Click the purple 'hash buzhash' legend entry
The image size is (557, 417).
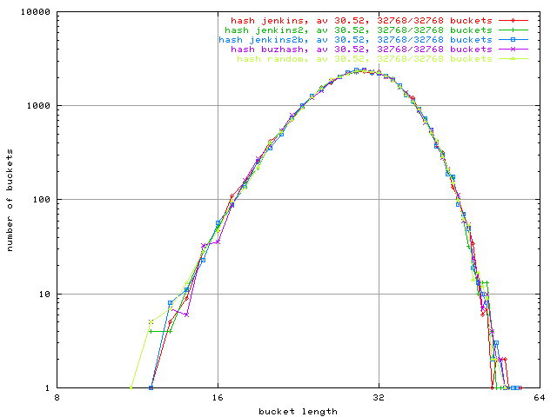(x=361, y=50)
